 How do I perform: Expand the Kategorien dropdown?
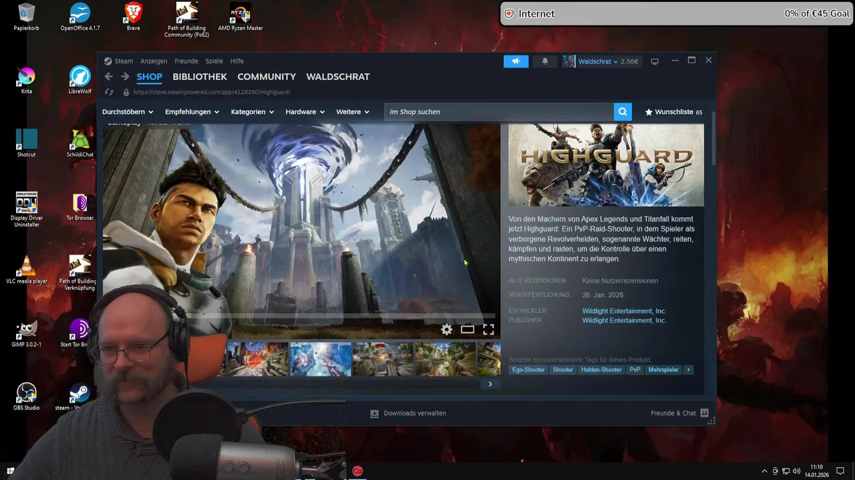(252, 112)
